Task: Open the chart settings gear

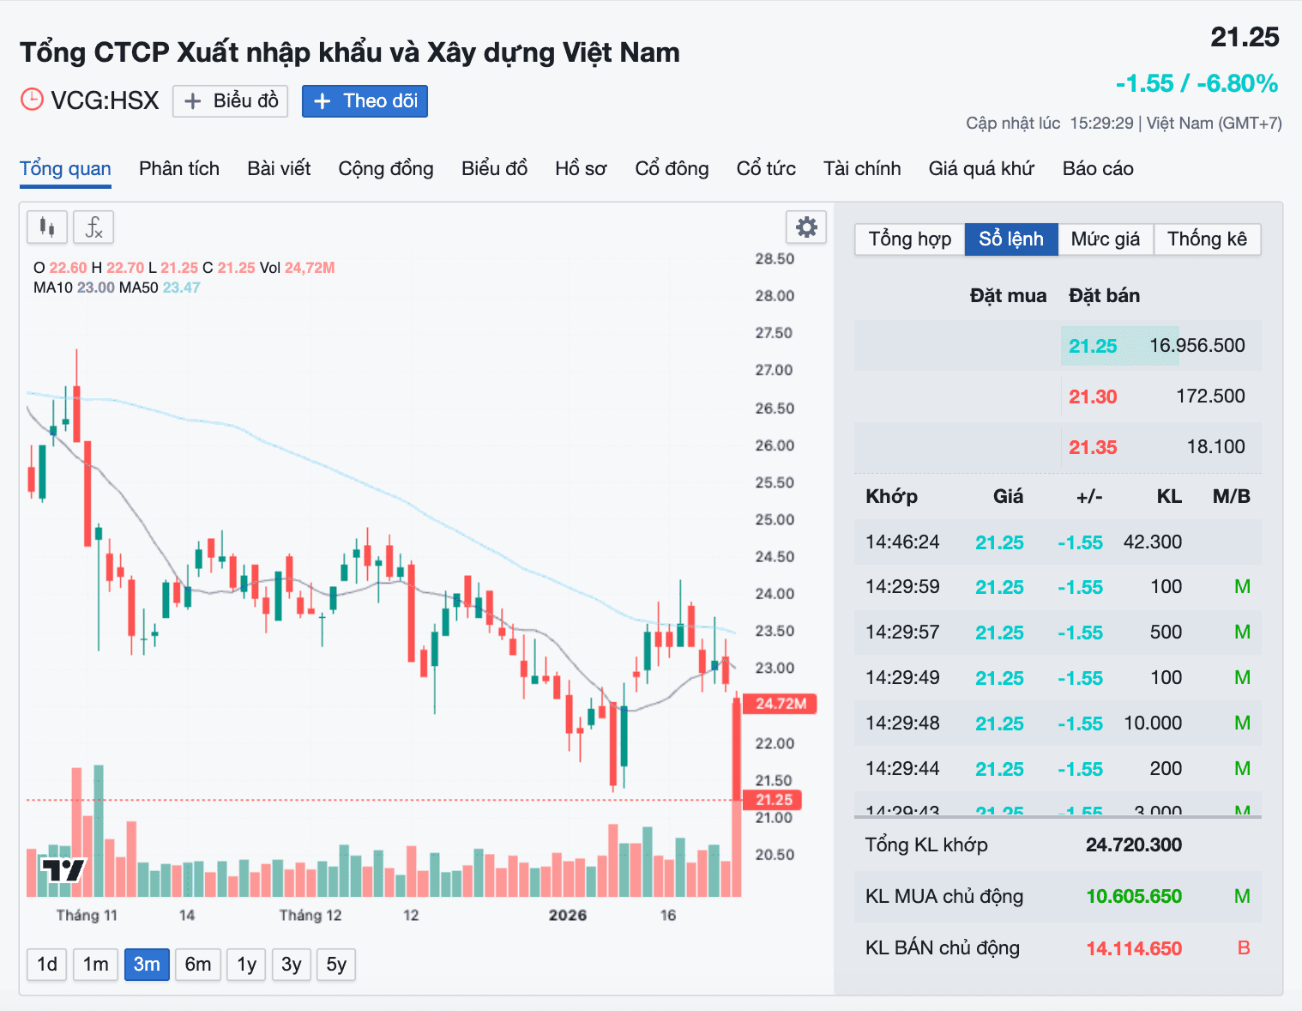Action: pyautogui.click(x=805, y=227)
